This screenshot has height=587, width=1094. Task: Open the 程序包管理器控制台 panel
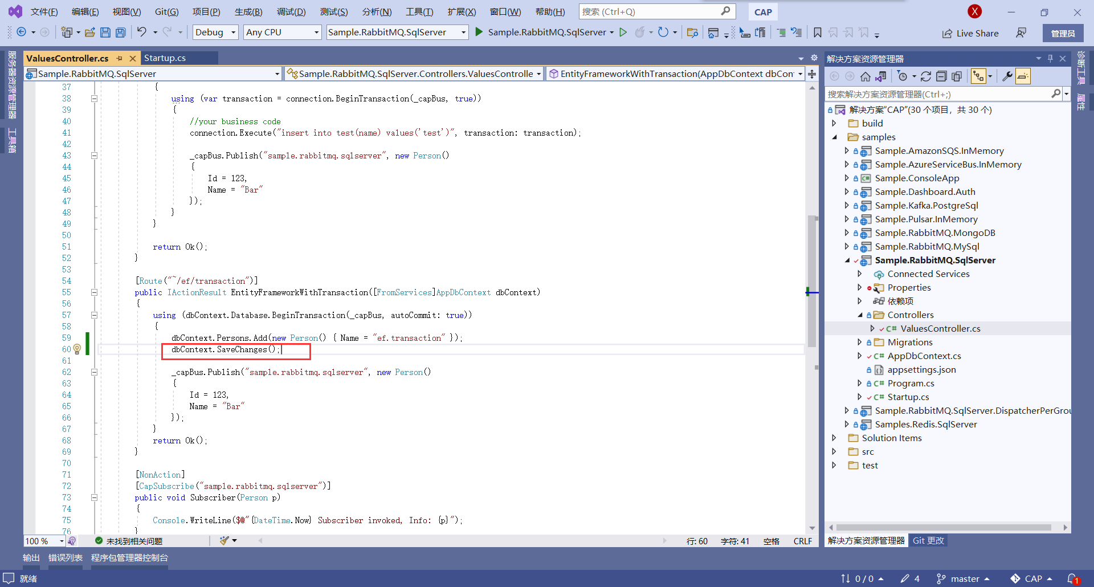(129, 557)
